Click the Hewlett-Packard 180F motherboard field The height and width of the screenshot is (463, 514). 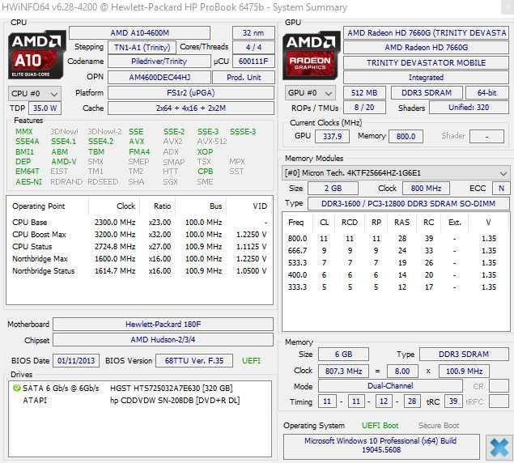(x=163, y=325)
